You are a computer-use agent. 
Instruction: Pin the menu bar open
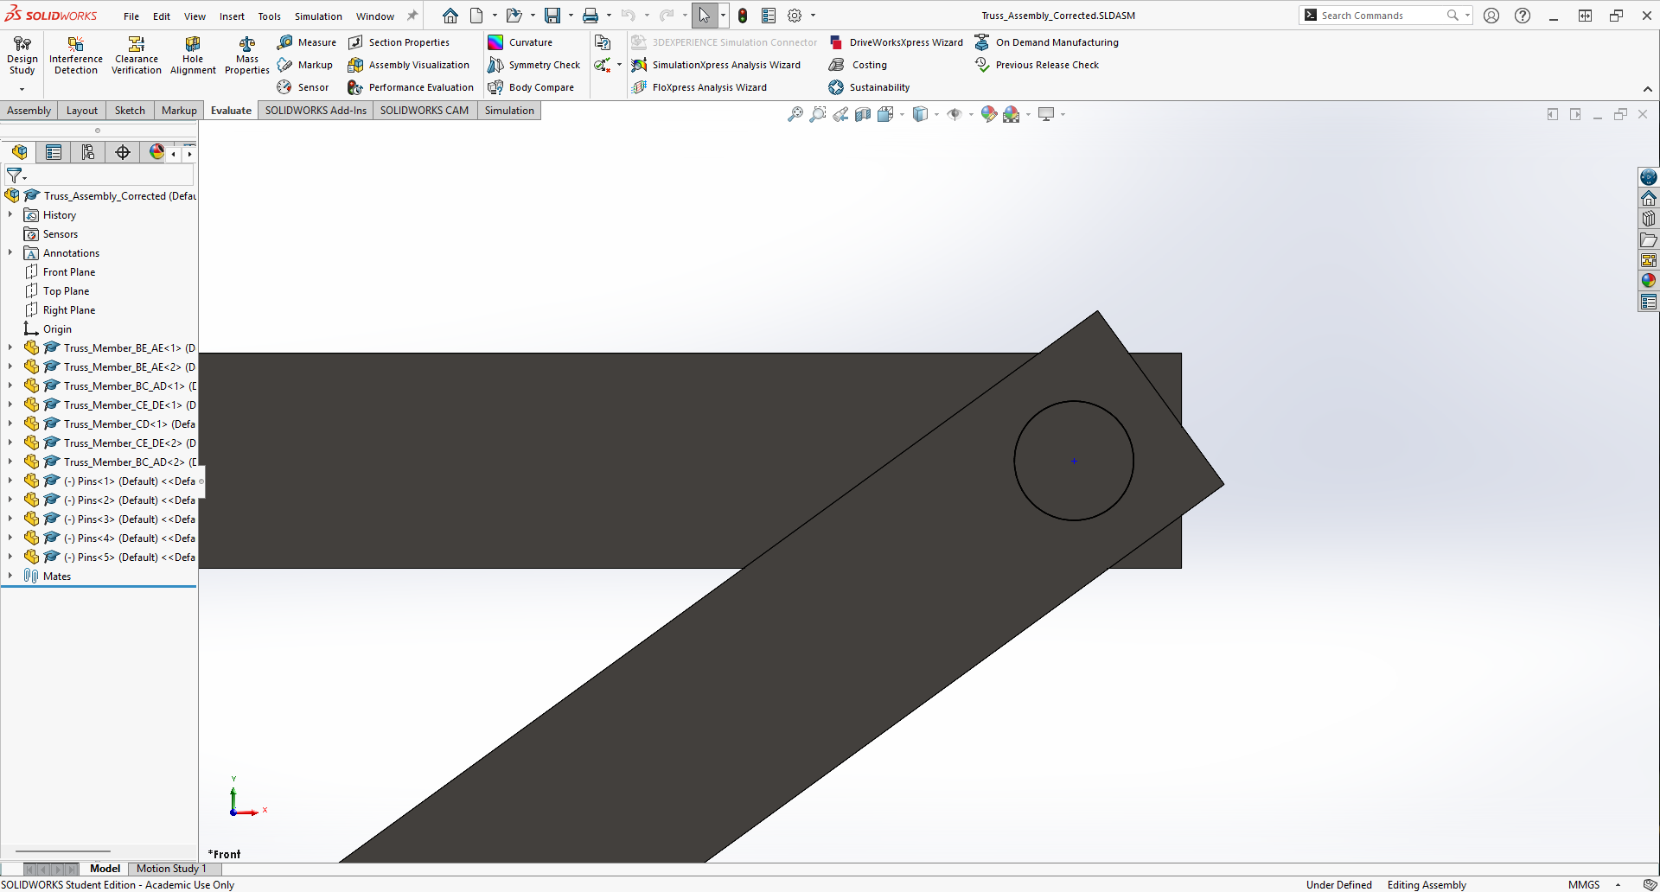(412, 16)
